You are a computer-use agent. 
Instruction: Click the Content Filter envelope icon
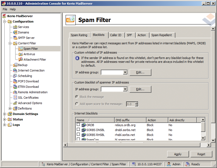click(x=15, y=43)
